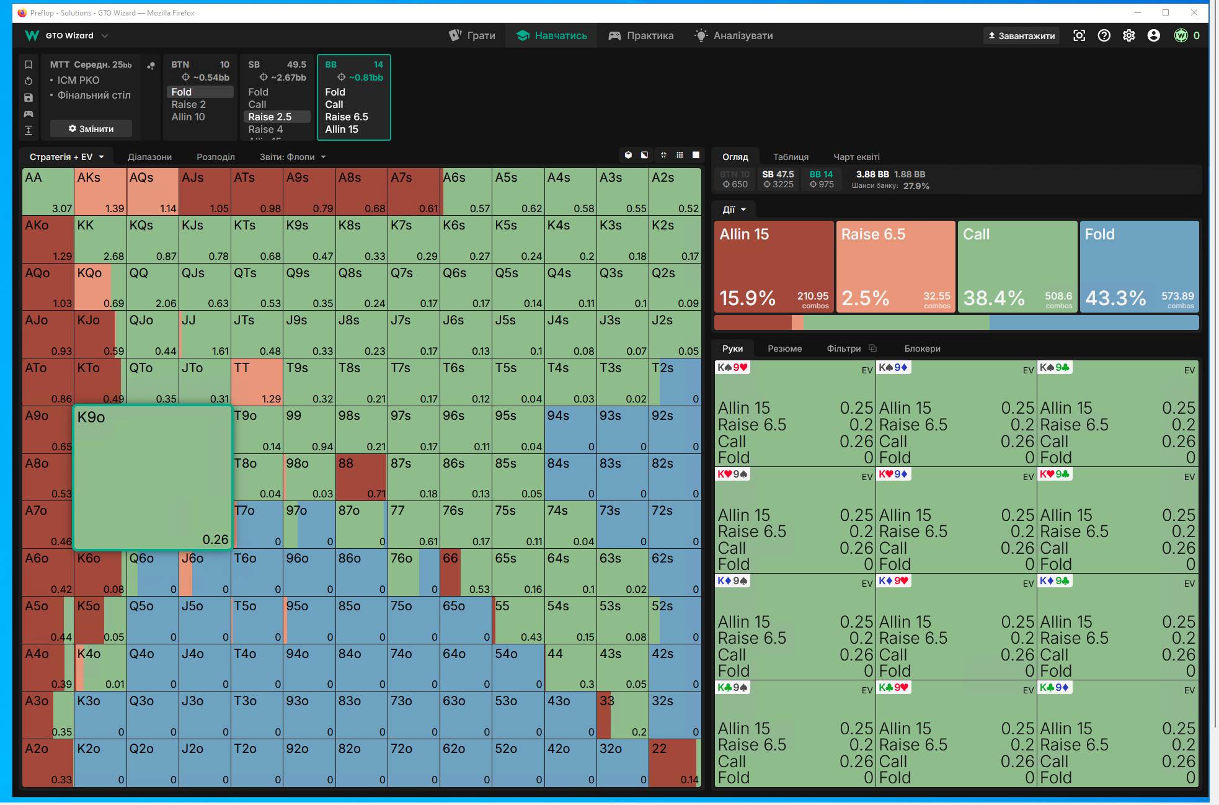Select the Allin 15 action color block
The width and height of the screenshot is (1219, 805).
[774, 267]
